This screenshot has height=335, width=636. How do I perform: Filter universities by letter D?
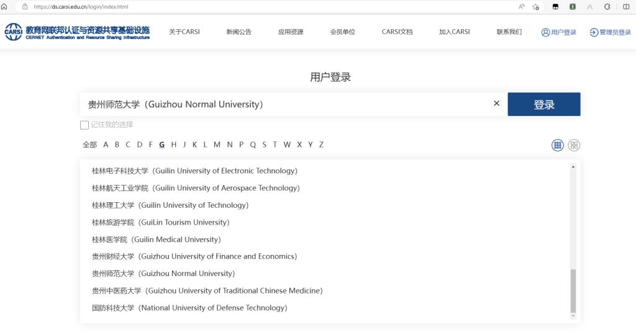click(140, 145)
